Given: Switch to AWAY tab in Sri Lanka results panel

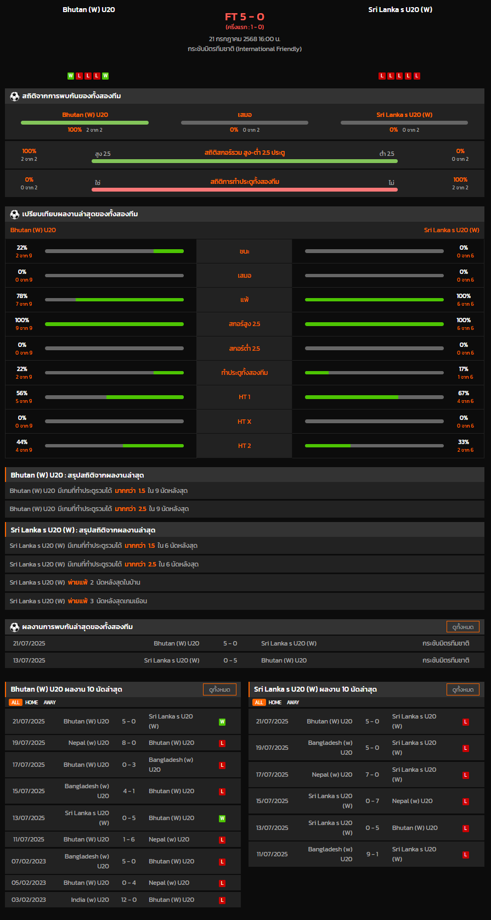Looking at the screenshot, I should pyautogui.click(x=294, y=703).
